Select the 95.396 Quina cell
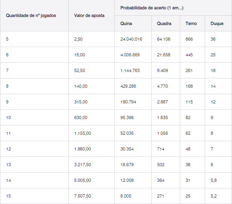Viewport: 232px width, 204px height. (133, 117)
